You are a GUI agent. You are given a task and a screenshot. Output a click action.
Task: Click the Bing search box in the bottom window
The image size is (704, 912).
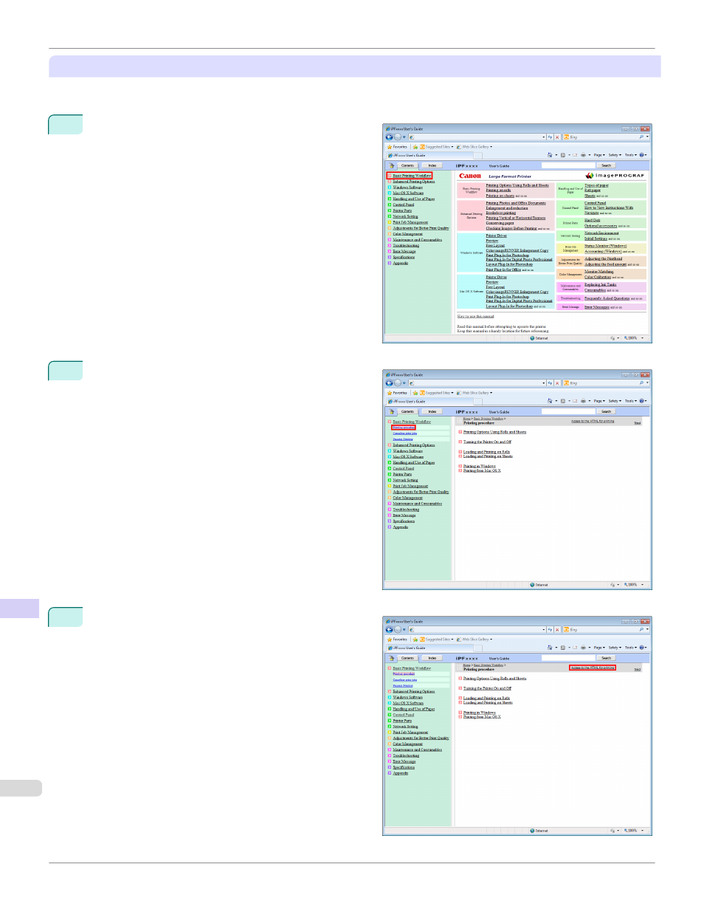[600, 629]
